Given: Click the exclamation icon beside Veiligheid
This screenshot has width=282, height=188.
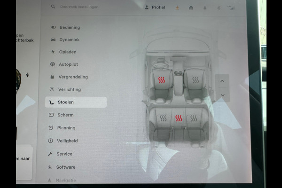Looking at the screenshot, I should [x=50, y=141].
